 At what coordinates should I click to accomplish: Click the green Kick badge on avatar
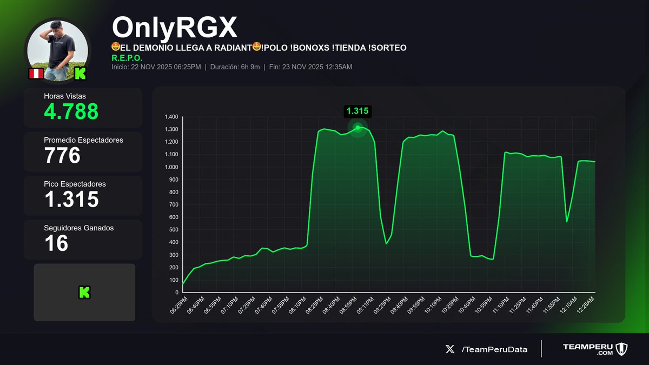[x=81, y=74]
